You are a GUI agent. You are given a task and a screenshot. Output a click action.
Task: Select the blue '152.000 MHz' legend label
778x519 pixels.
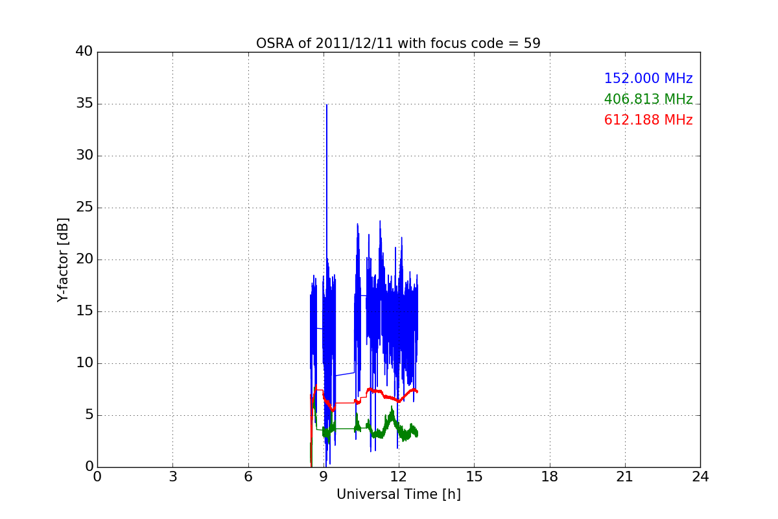(648, 78)
